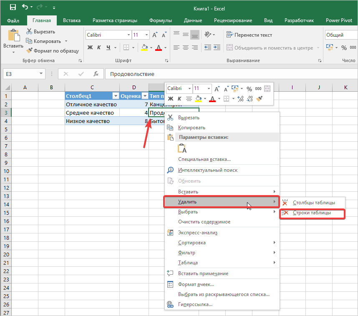
Task: Toggle Italic in the ribbon Font group
Action: pyautogui.click(x=99, y=48)
